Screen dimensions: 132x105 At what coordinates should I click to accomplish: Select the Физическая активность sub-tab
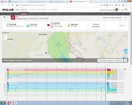(53, 14)
